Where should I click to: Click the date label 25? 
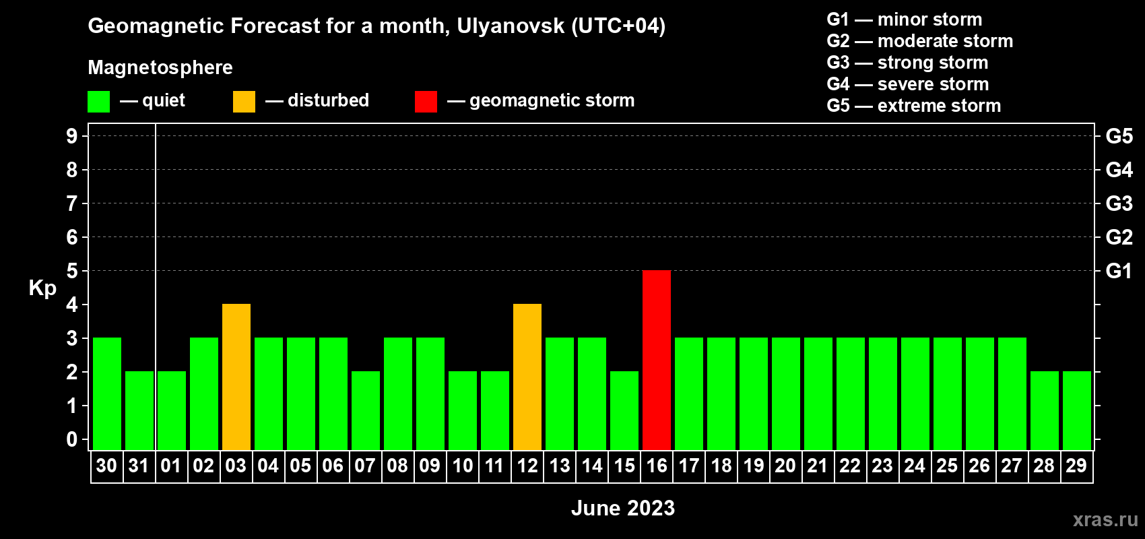click(x=947, y=466)
